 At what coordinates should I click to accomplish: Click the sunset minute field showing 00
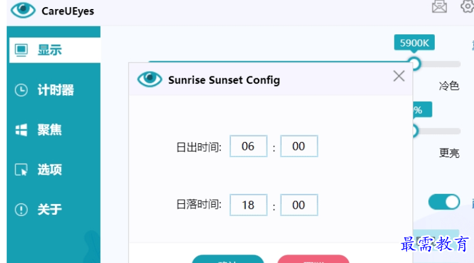299,205
